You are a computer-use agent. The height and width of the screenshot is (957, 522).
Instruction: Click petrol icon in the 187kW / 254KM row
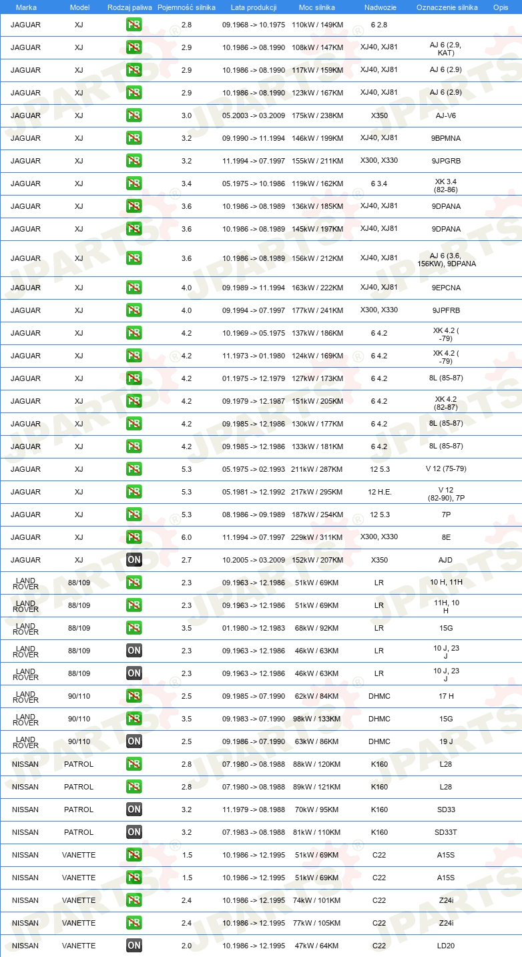[134, 515]
